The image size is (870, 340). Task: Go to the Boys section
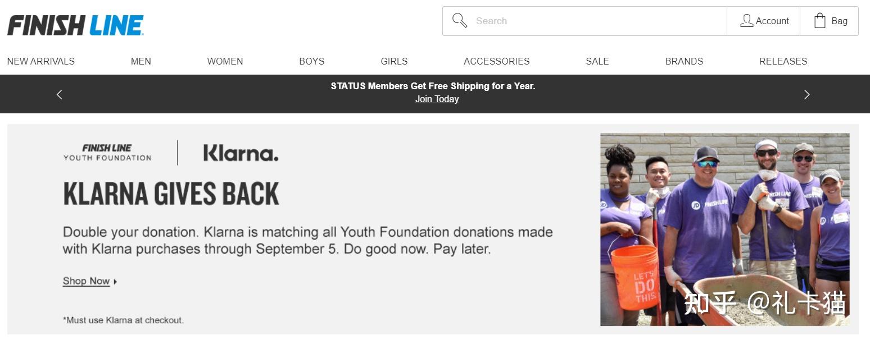click(311, 61)
